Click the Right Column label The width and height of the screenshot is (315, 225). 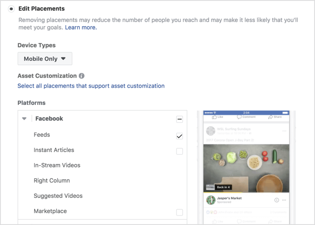pos(52,180)
